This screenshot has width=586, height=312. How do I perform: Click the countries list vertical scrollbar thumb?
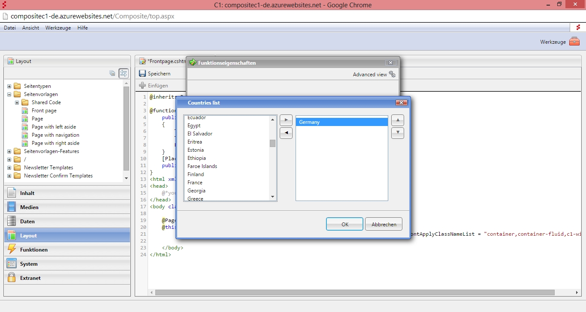pos(272,143)
